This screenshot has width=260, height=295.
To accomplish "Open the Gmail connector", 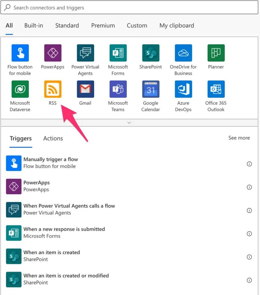I will click(85, 89).
